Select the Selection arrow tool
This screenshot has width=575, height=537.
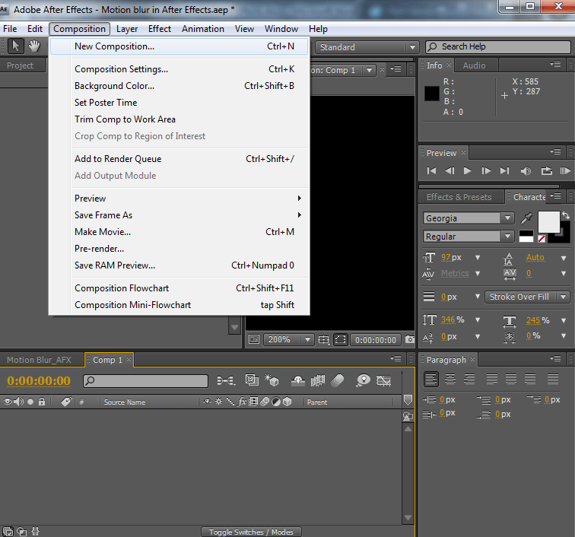tap(15, 46)
